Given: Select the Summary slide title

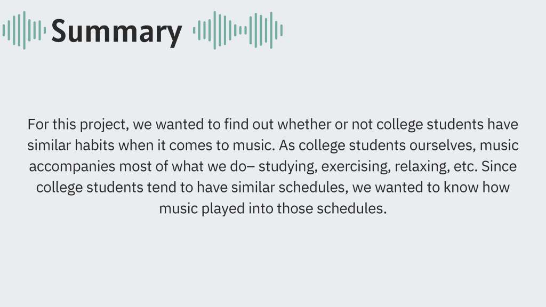Looking at the screenshot, I should click(x=116, y=31).
